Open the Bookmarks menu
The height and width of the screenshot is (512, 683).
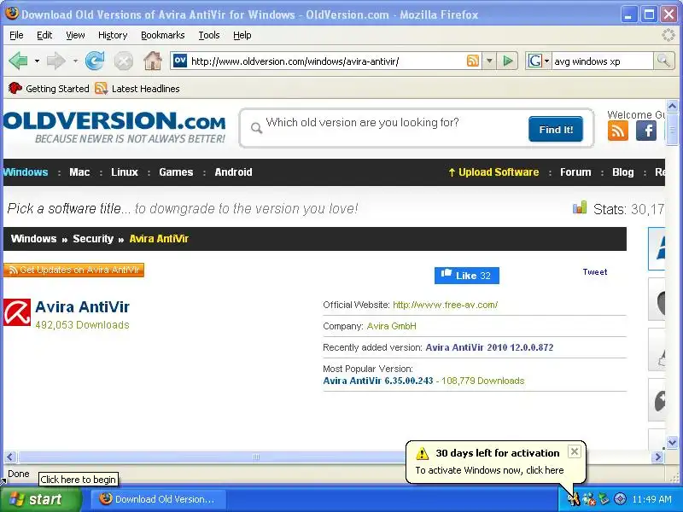tap(162, 35)
